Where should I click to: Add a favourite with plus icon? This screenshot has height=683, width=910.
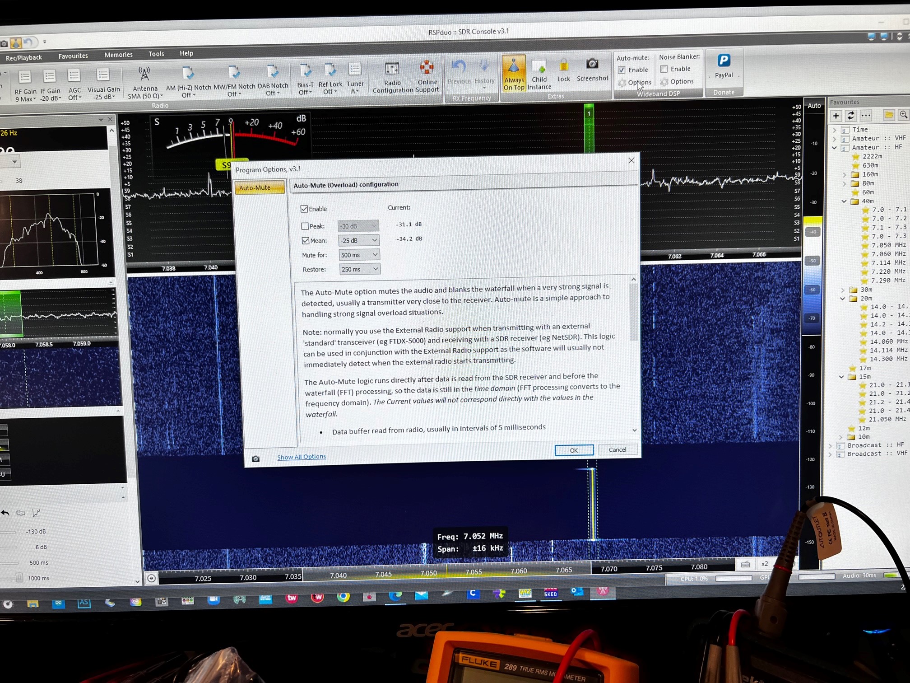[x=836, y=116]
